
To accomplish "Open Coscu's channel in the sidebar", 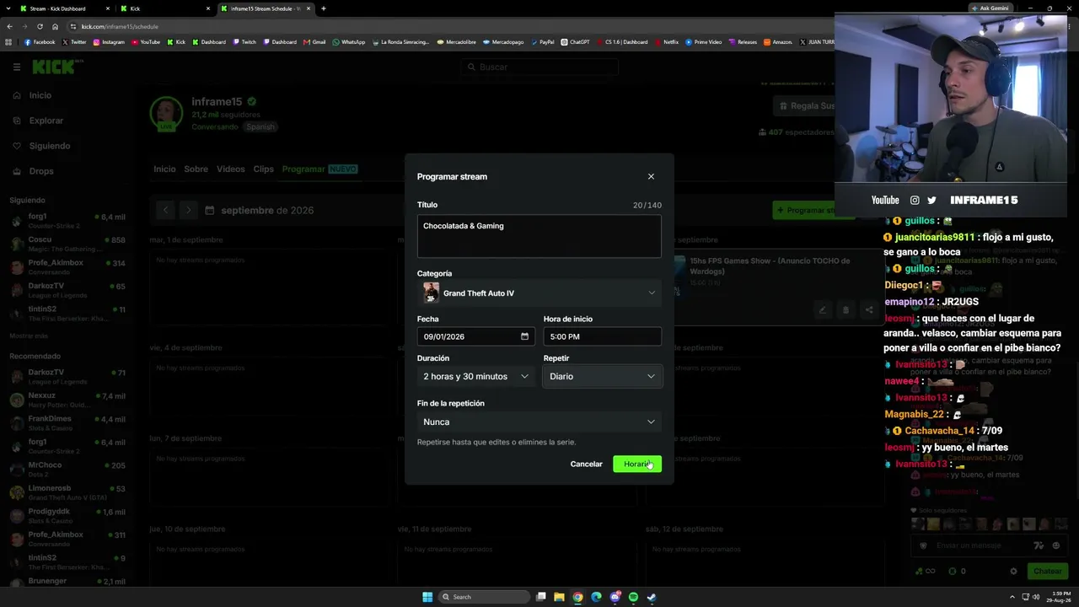I will (67, 243).
